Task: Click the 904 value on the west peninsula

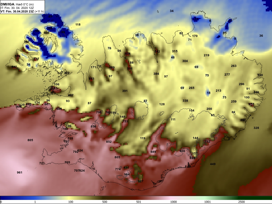Action: 19,107
